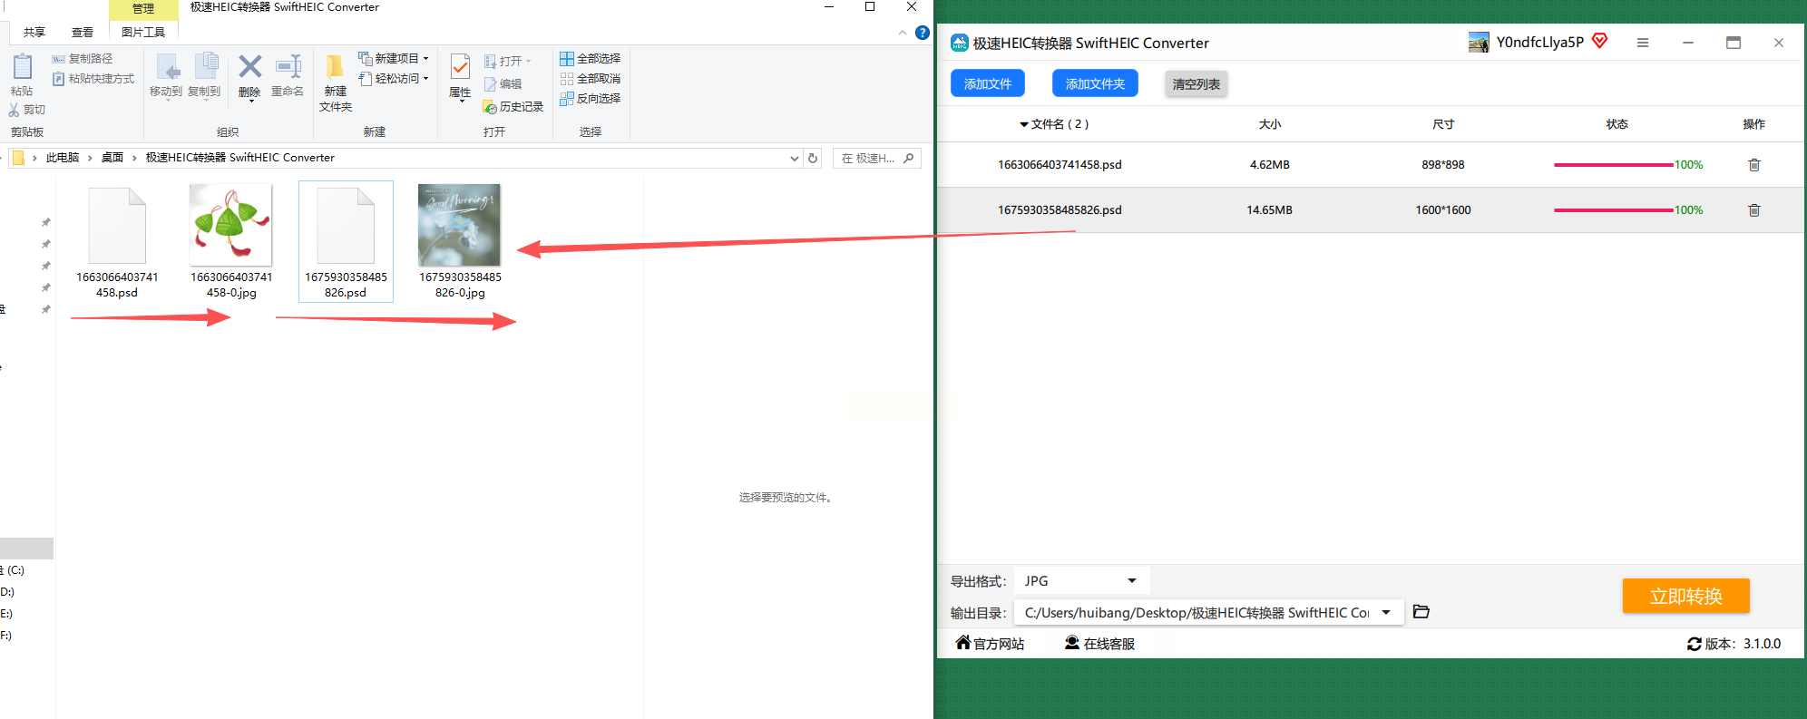Open the Official Website link
Viewport: 1807px width, 719px height.
(x=991, y=644)
